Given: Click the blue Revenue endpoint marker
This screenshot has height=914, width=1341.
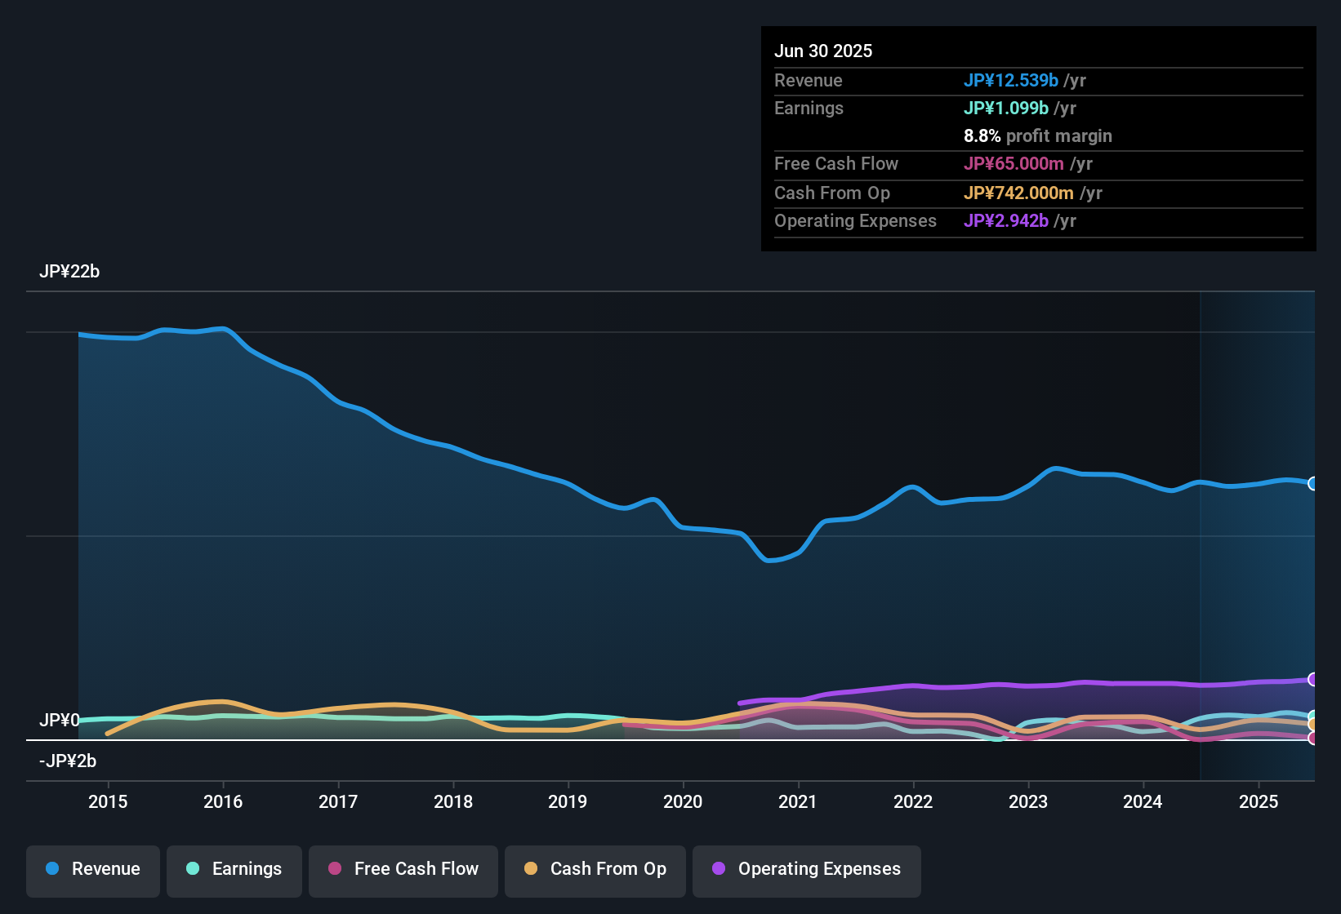Looking at the screenshot, I should [1313, 483].
